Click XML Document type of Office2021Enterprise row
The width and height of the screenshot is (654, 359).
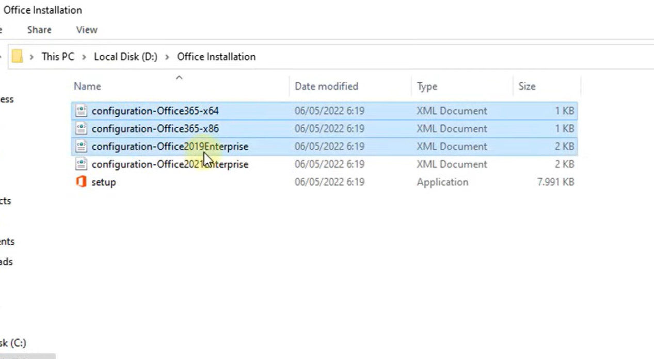coord(452,164)
